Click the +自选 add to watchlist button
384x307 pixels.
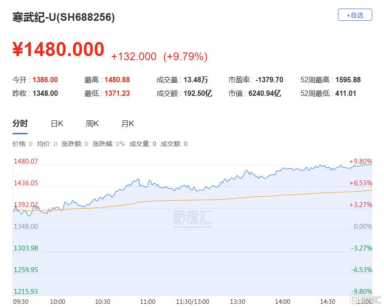pos(355,15)
